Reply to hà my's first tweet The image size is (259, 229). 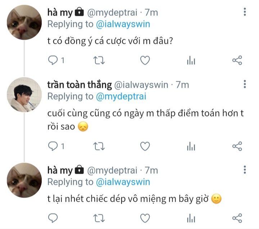pyautogui.click(x=53, y=60)
